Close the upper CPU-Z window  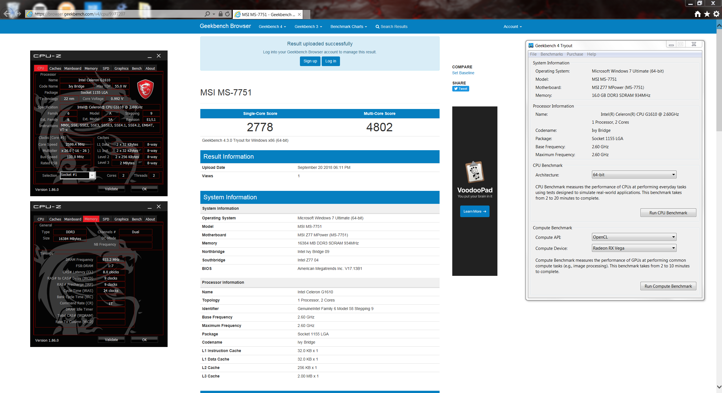coord(159,56)
